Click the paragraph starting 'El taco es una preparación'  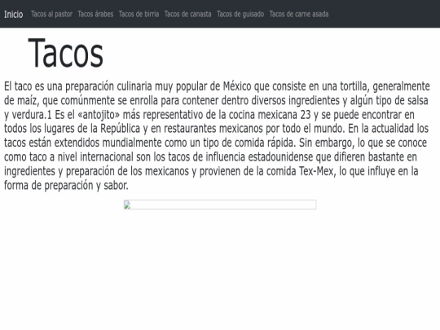(x=217, y=135)
